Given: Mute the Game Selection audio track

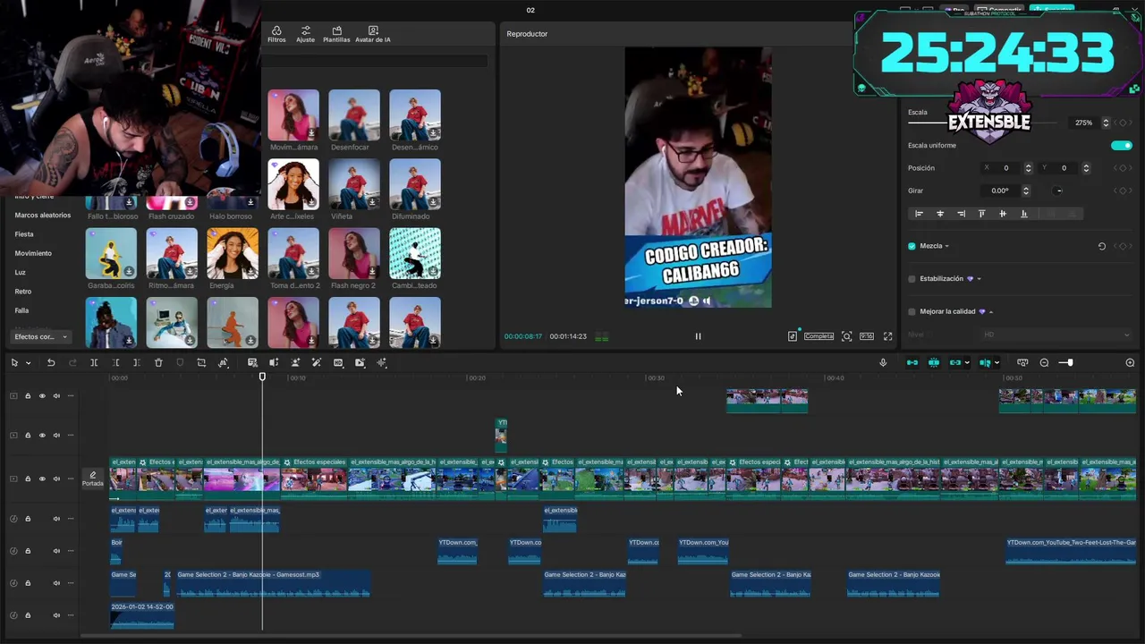Looking at the screenshot, I should pos(56,583).
